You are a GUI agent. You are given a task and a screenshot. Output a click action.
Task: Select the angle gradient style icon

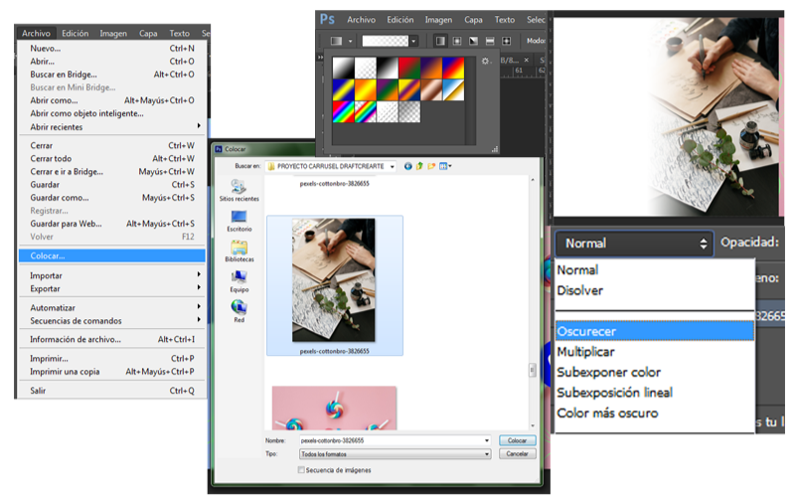(473, 41)
